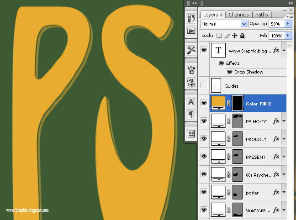Click the link icon on PROUDLY layer

[228, 139]
